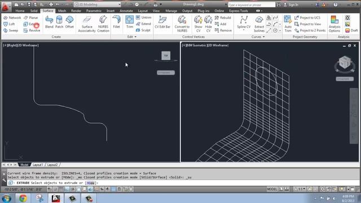This screenshot has height=203, width=361.
Task: Click Remove control vertices
Action: click(x=223, y=30)
